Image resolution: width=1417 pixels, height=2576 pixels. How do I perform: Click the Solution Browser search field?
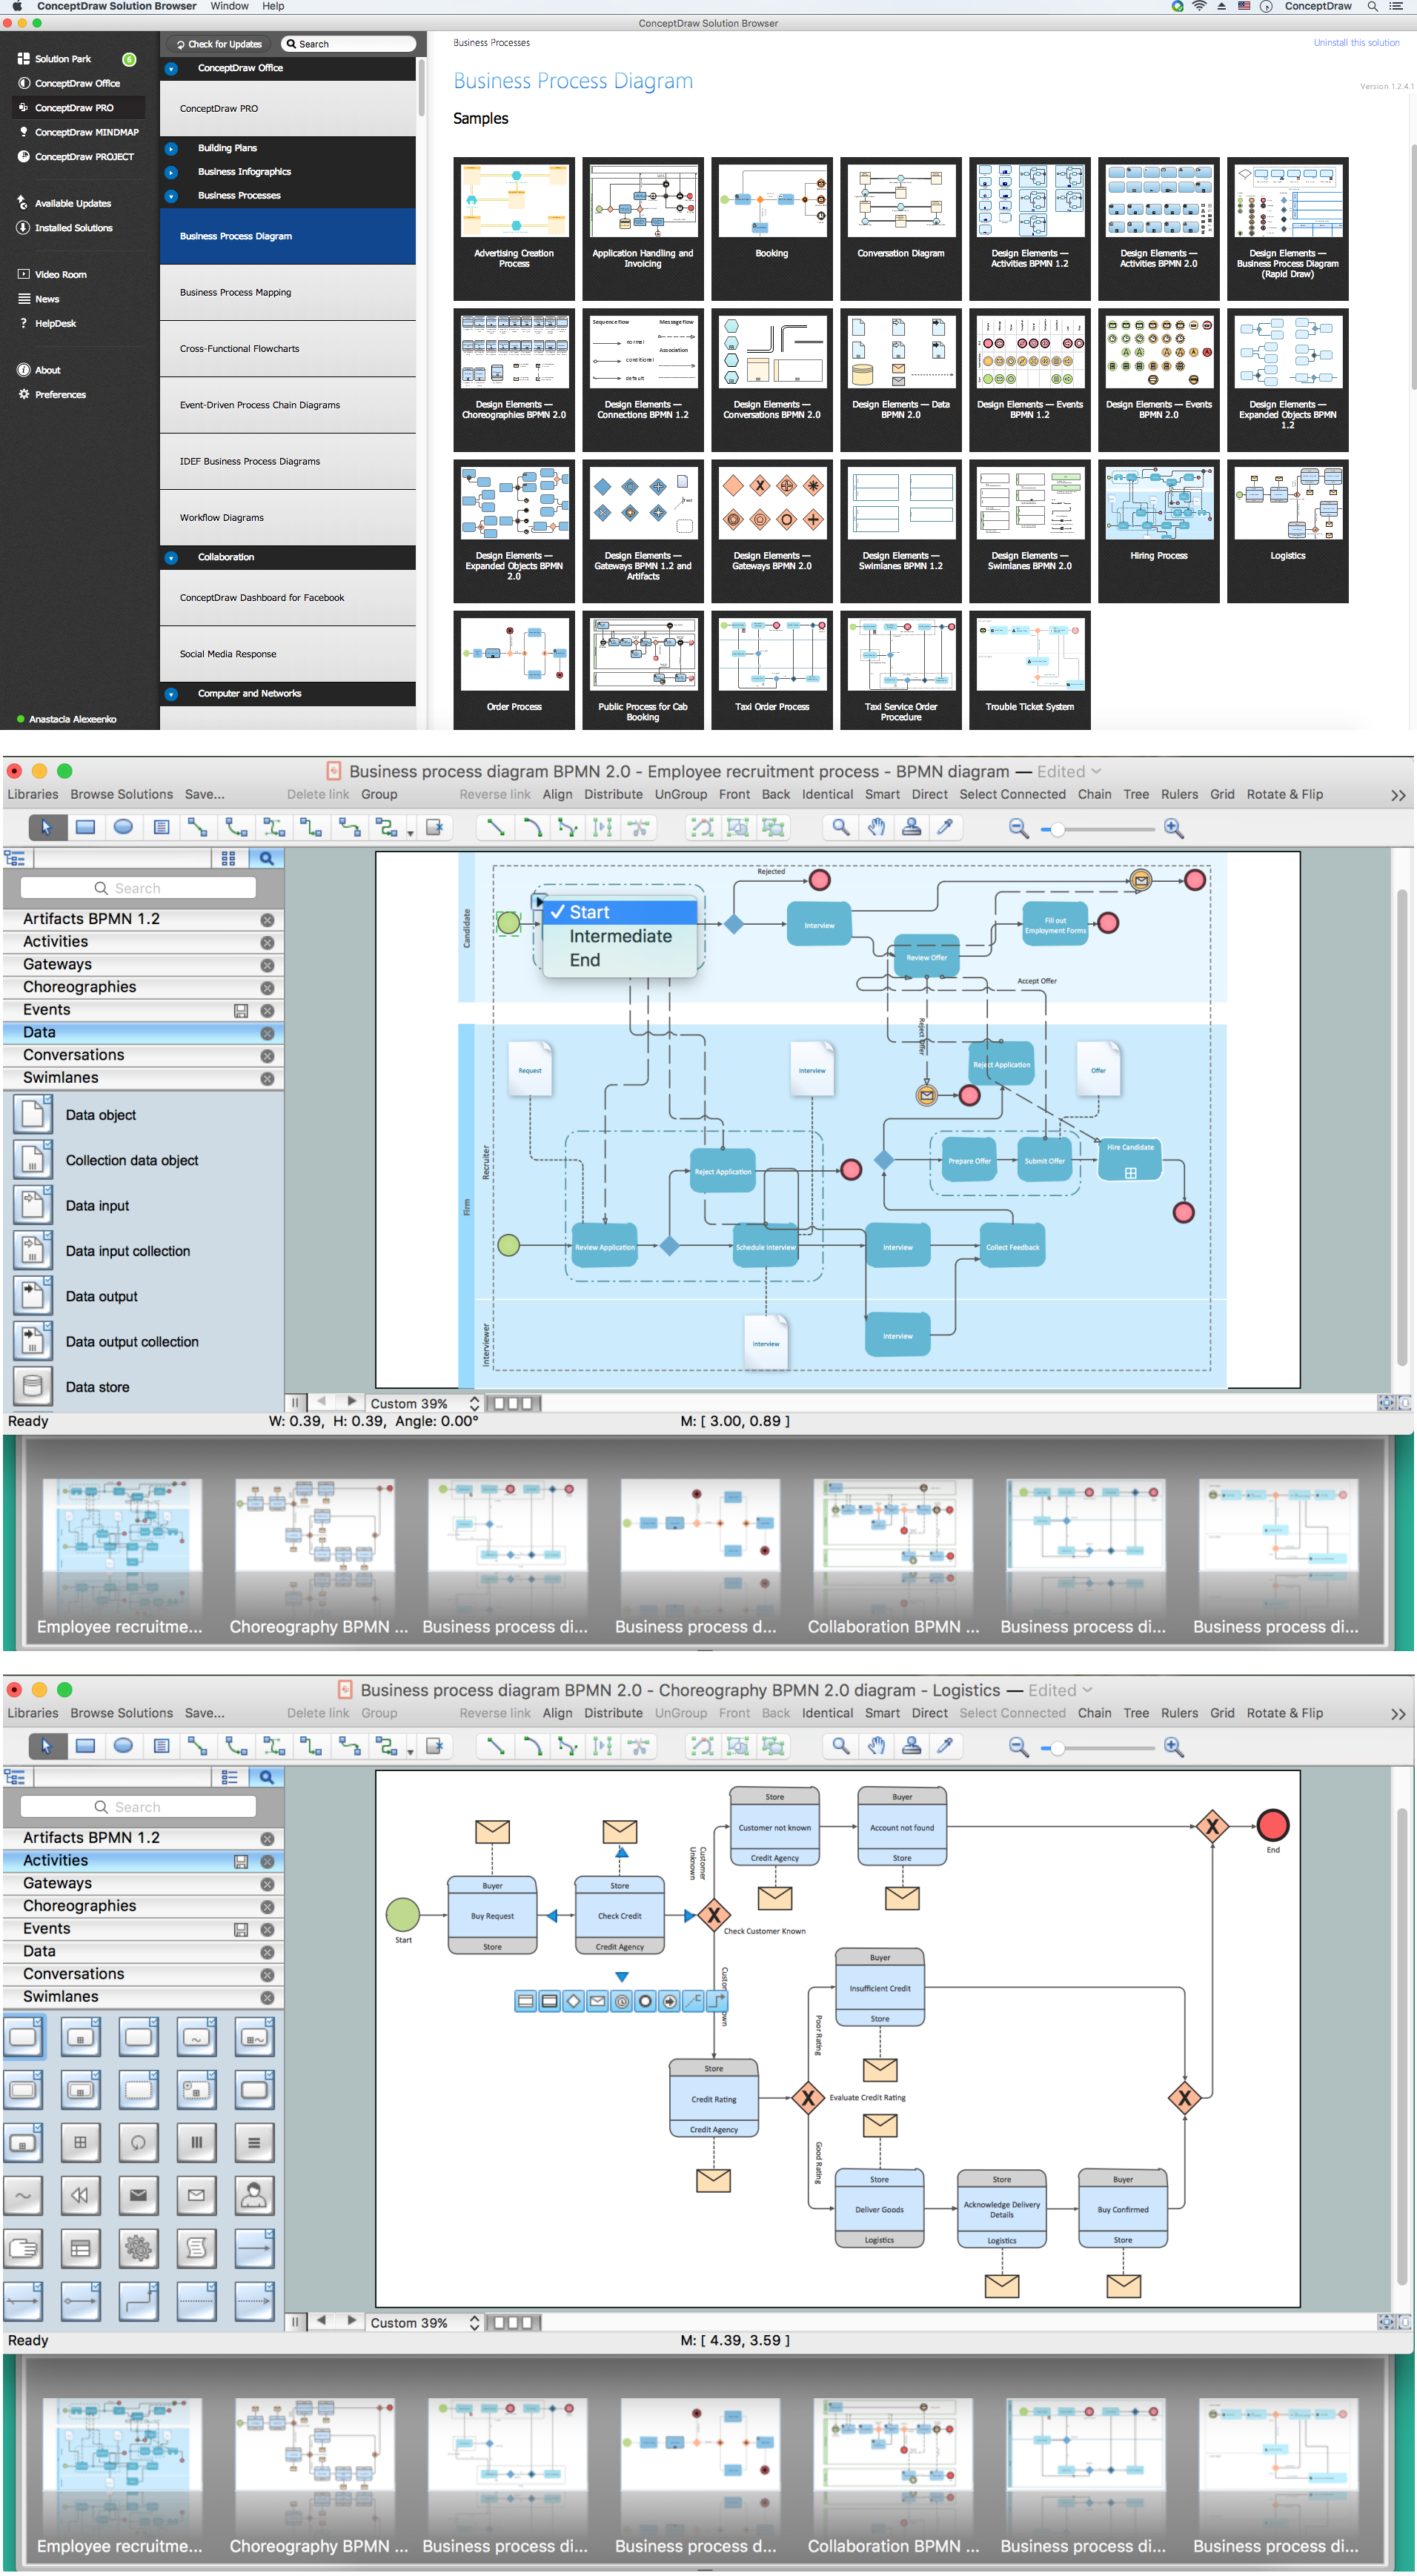348,44
